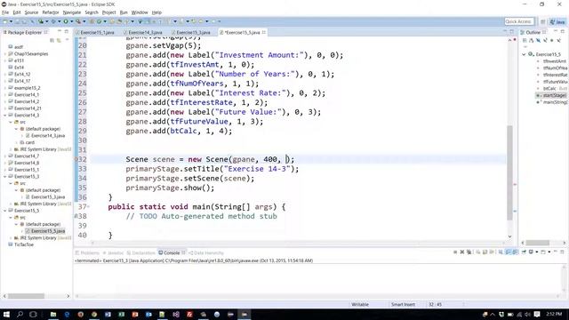
Task: Click Sort icon in Outline toolbar
Action: pyautogui.click(x=532, y=40)
